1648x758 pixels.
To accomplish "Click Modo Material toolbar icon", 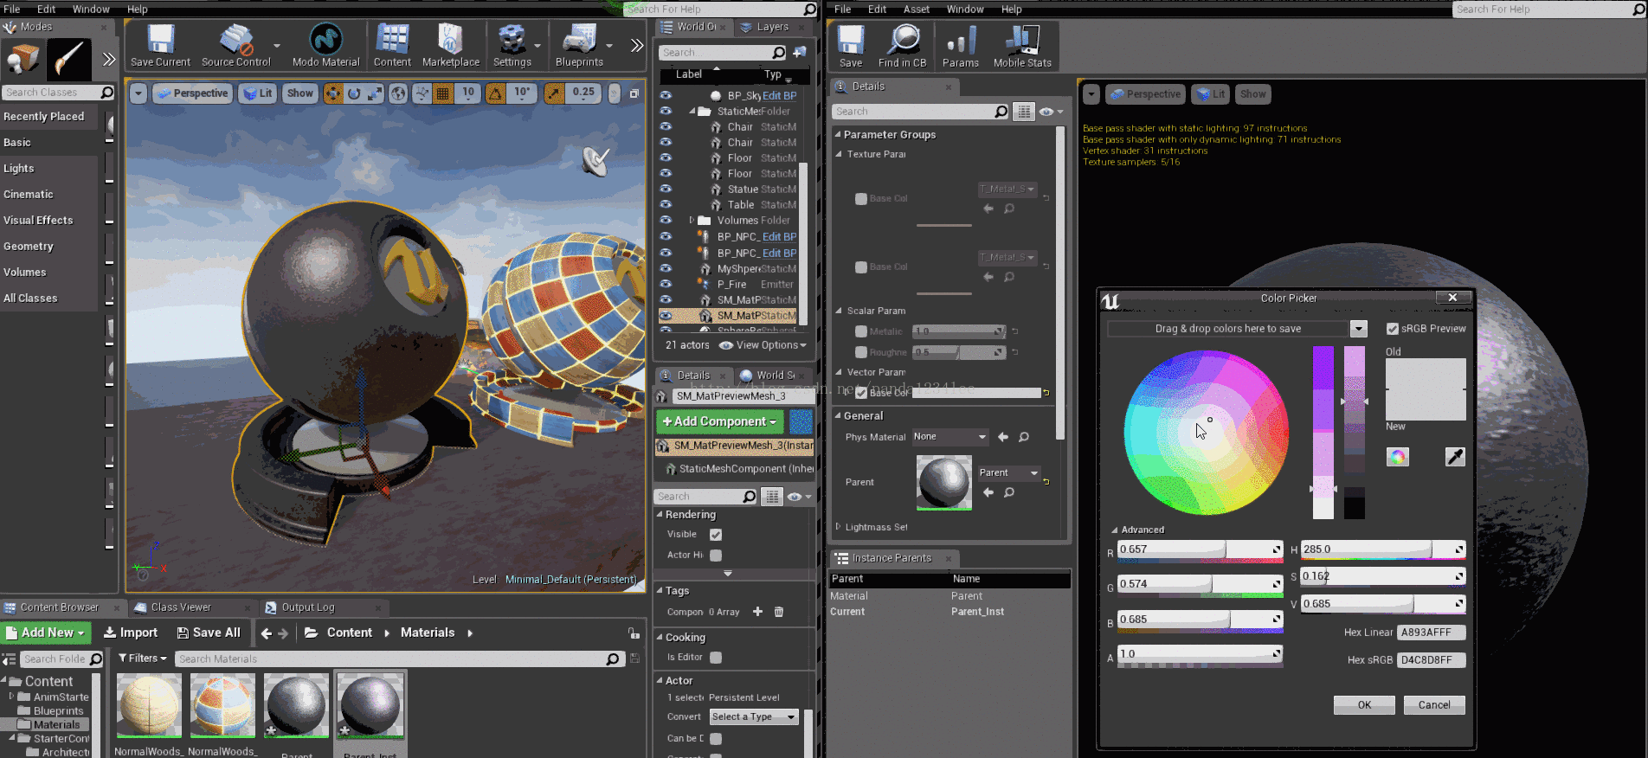I will point(326,45).
